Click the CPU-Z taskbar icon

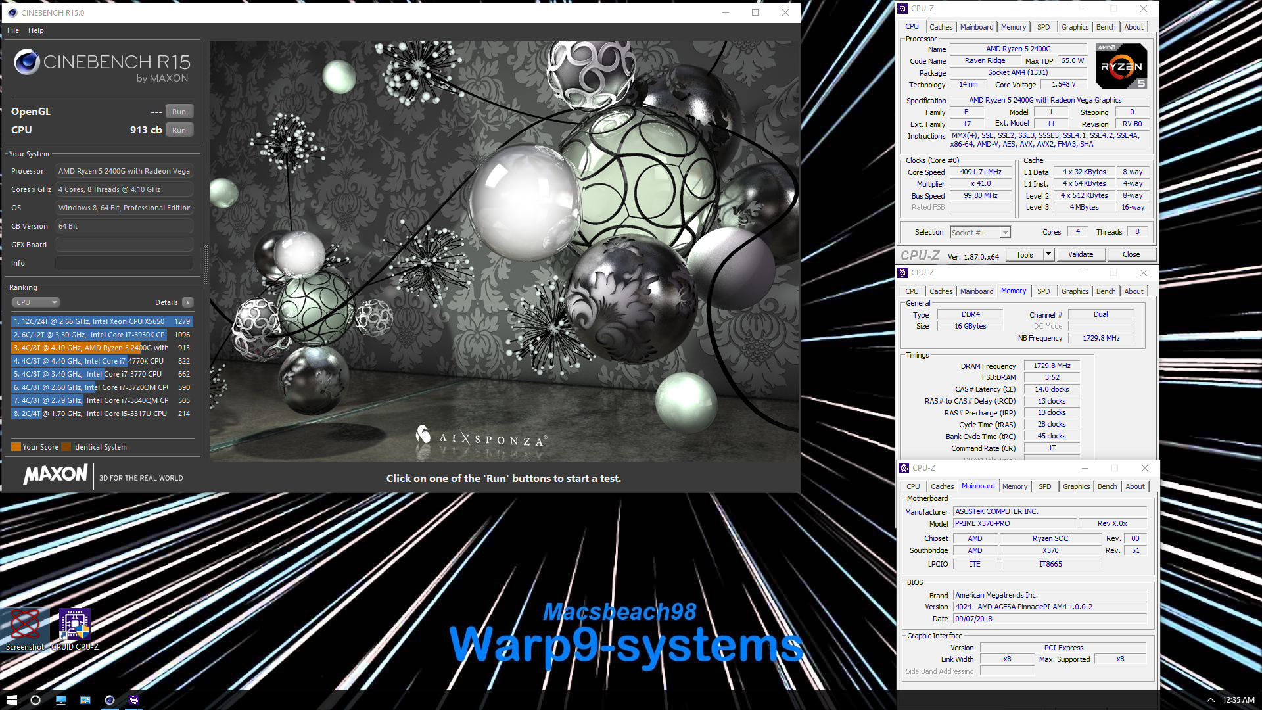coord(134,700)
